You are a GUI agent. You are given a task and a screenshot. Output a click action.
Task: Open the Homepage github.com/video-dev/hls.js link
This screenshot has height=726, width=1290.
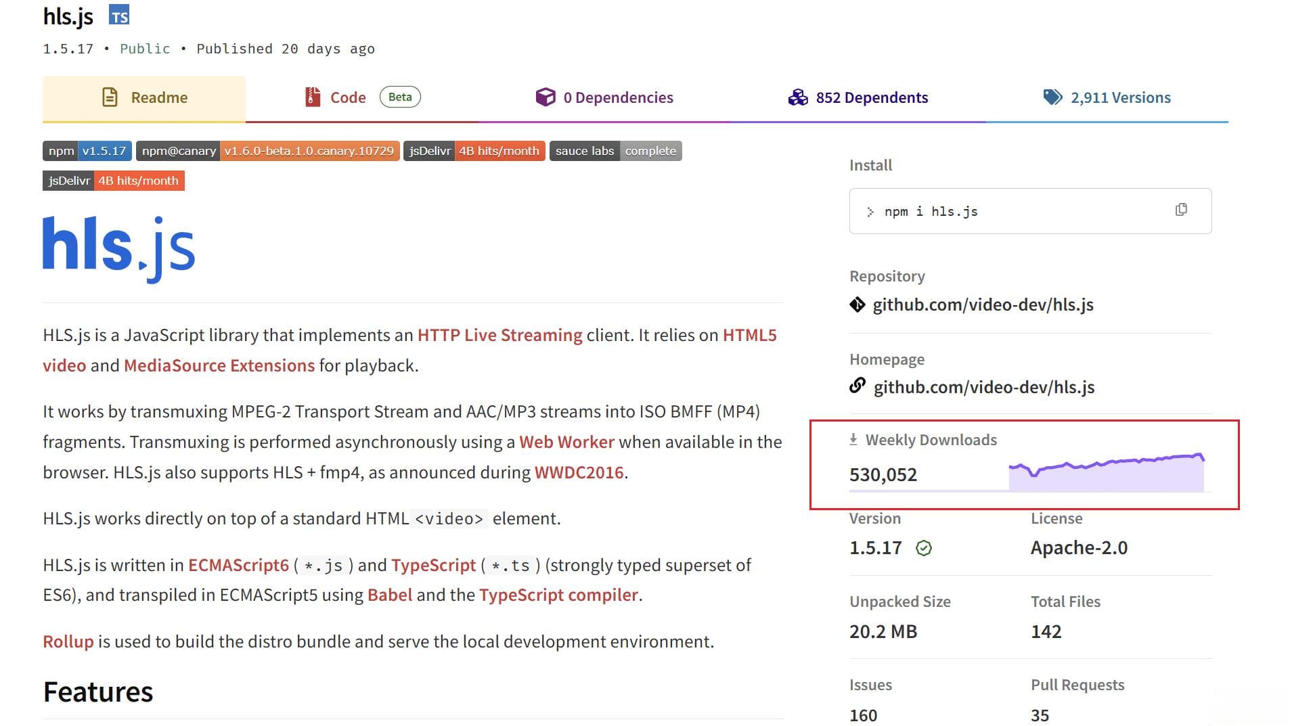(x=984, y=388)
